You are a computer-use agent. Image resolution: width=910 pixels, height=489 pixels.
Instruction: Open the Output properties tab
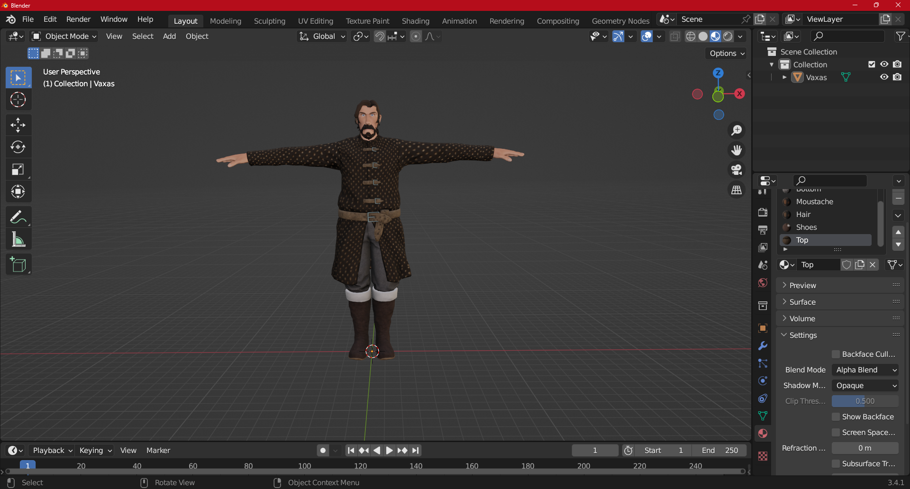763,230
